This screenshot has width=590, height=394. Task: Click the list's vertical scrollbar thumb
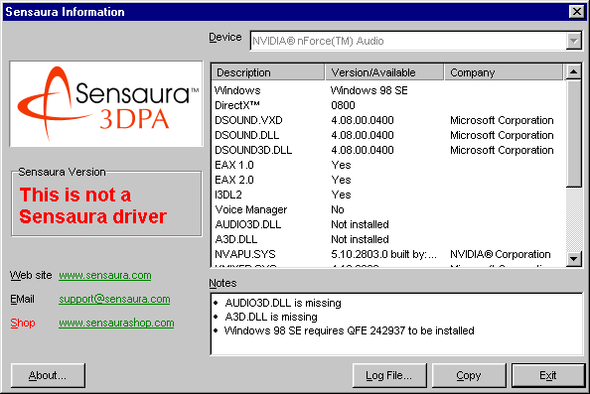click(574, 133)
